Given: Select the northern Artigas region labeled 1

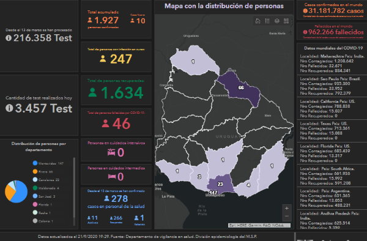Looking at the screenshot, I should coord(193,61).
